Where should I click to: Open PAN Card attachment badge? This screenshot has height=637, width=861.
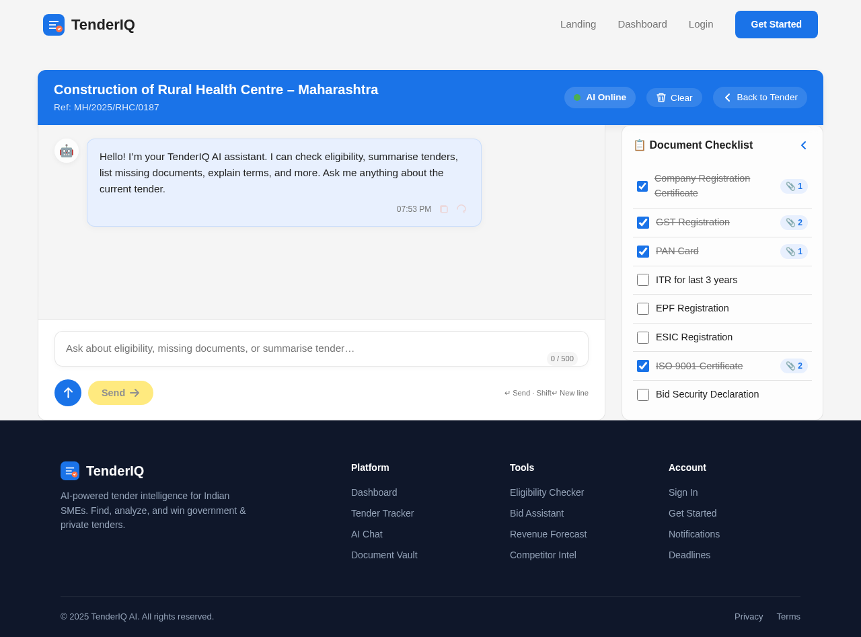tap(794, 252)
